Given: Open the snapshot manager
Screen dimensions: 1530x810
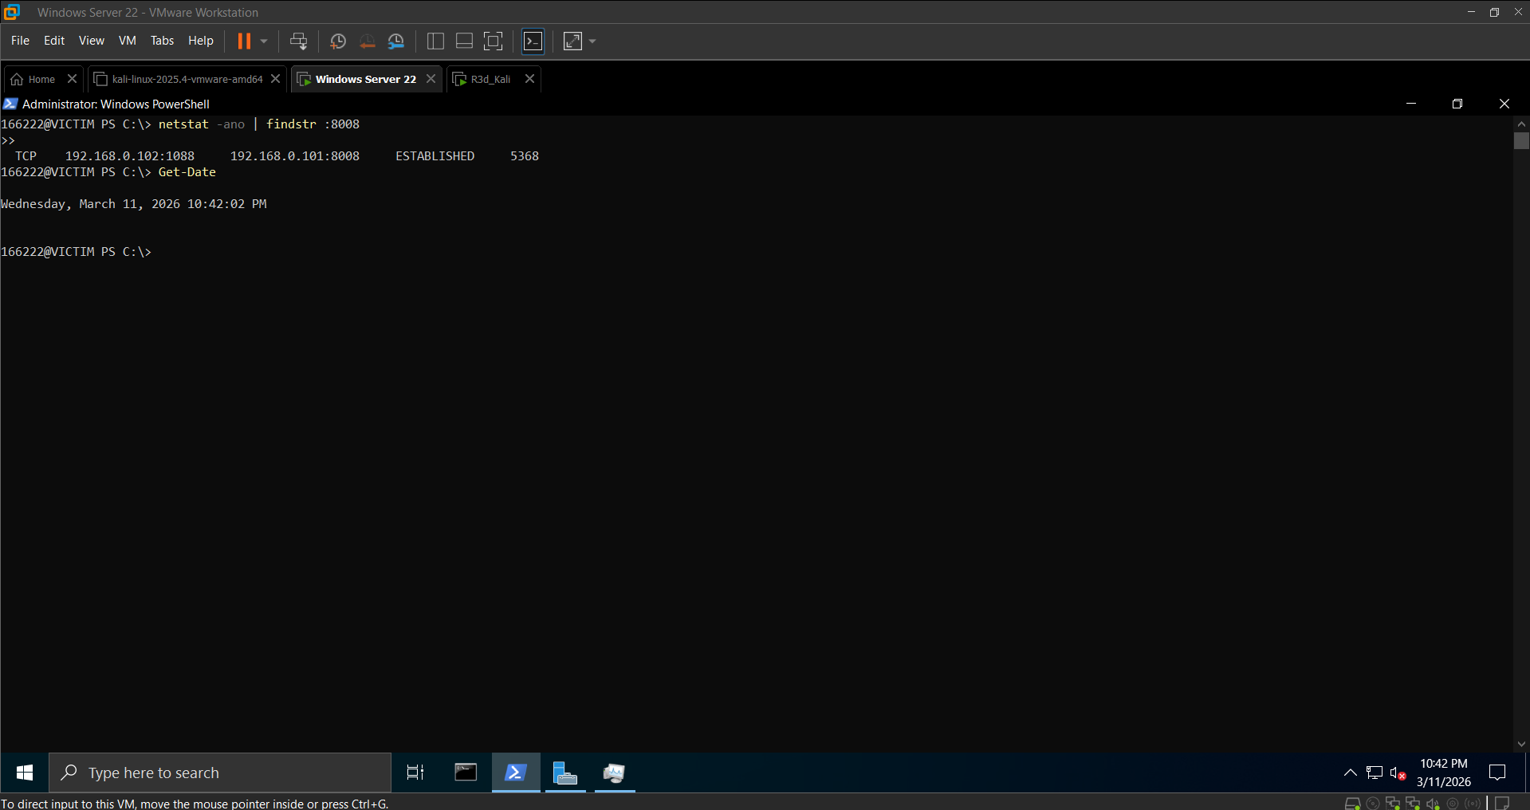Looking at the screenshot, I should pyautogui.click(x=396, y=41).
